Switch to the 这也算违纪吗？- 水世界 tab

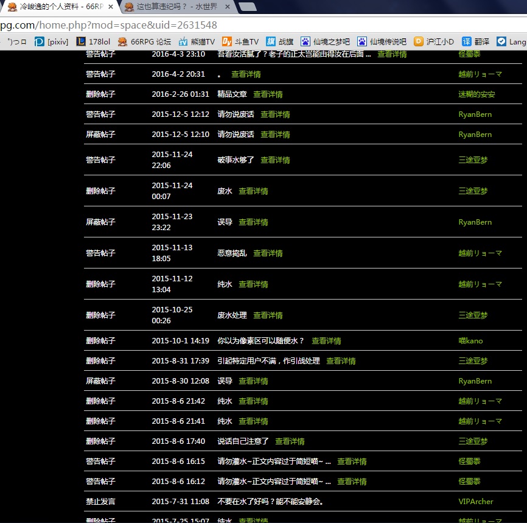(x=177, y=6)
